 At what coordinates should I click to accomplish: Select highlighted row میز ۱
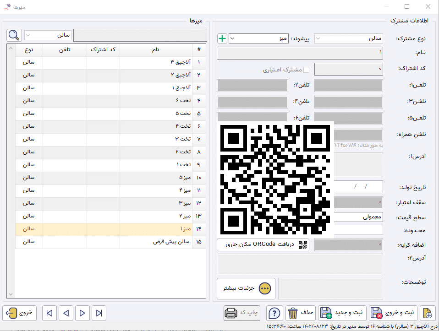click(x=110, y=229)
